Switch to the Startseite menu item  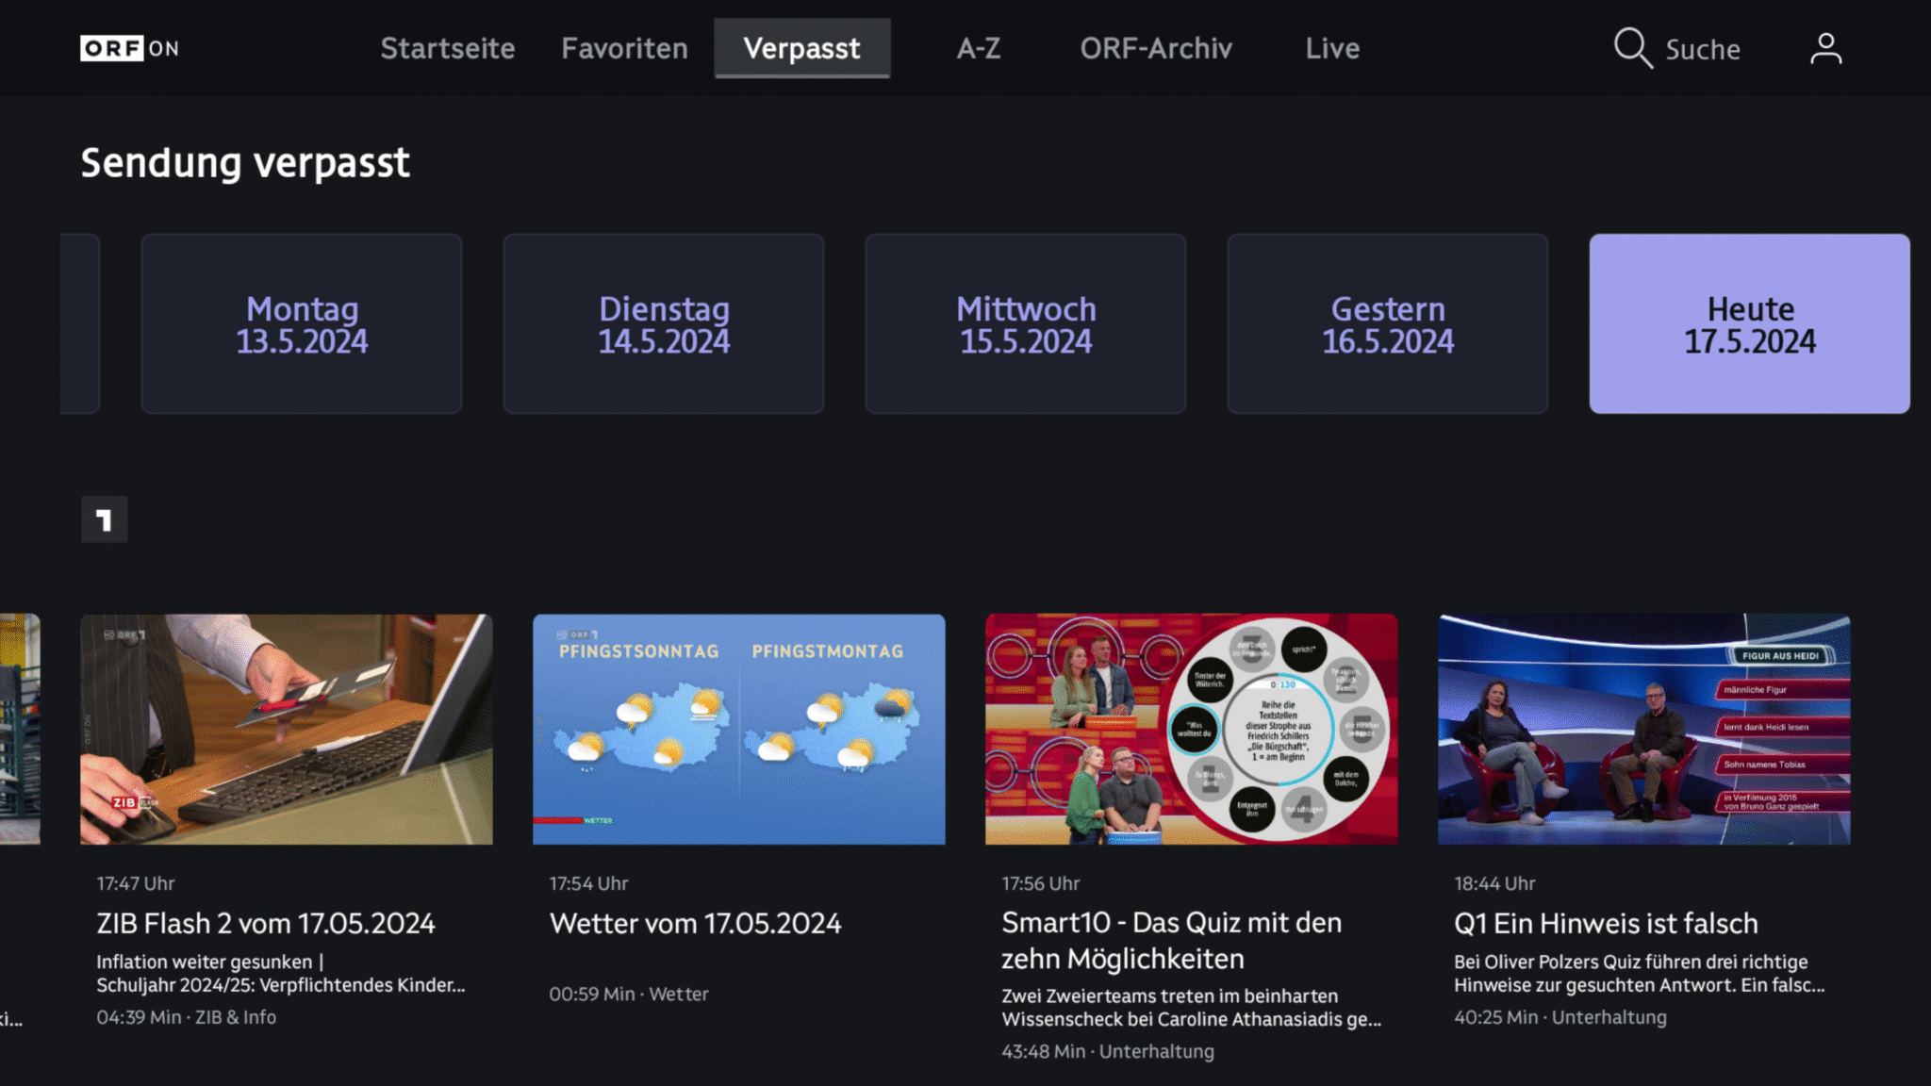(447, 48)
